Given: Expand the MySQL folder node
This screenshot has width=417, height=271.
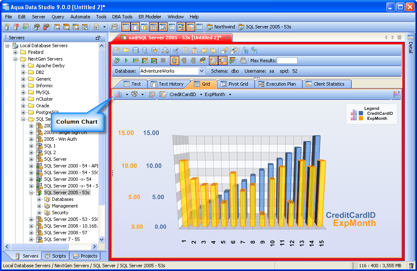Looking at the screenshot, I should pyautogui.click(x=23, y=92).
